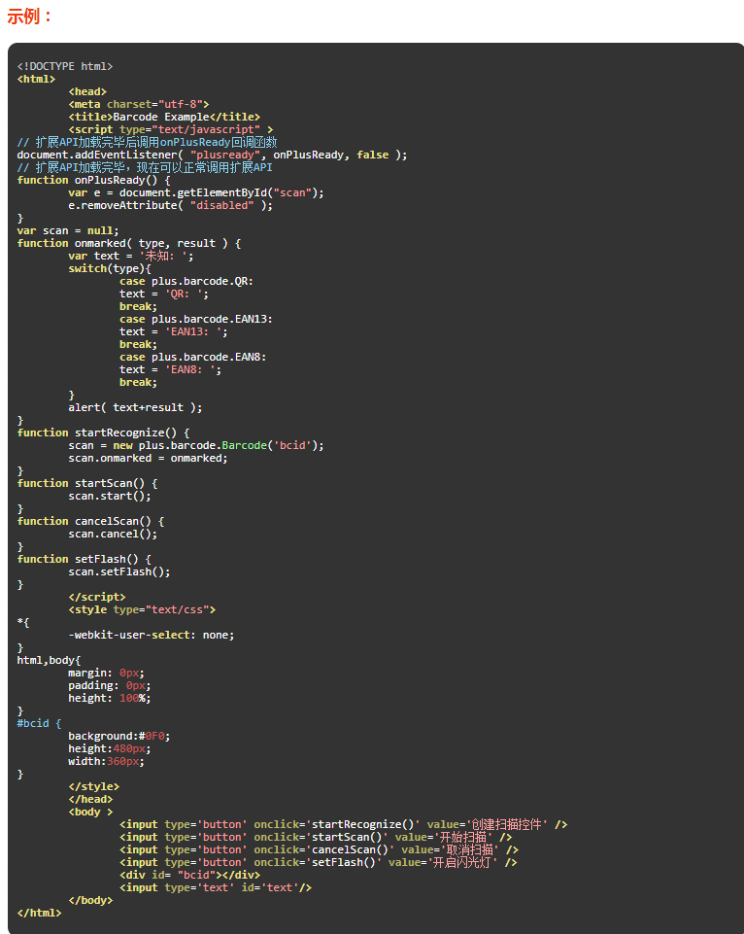The image size is (744, 934).
Task: Click the line var text = '未知: '
Action: [131, 257]
